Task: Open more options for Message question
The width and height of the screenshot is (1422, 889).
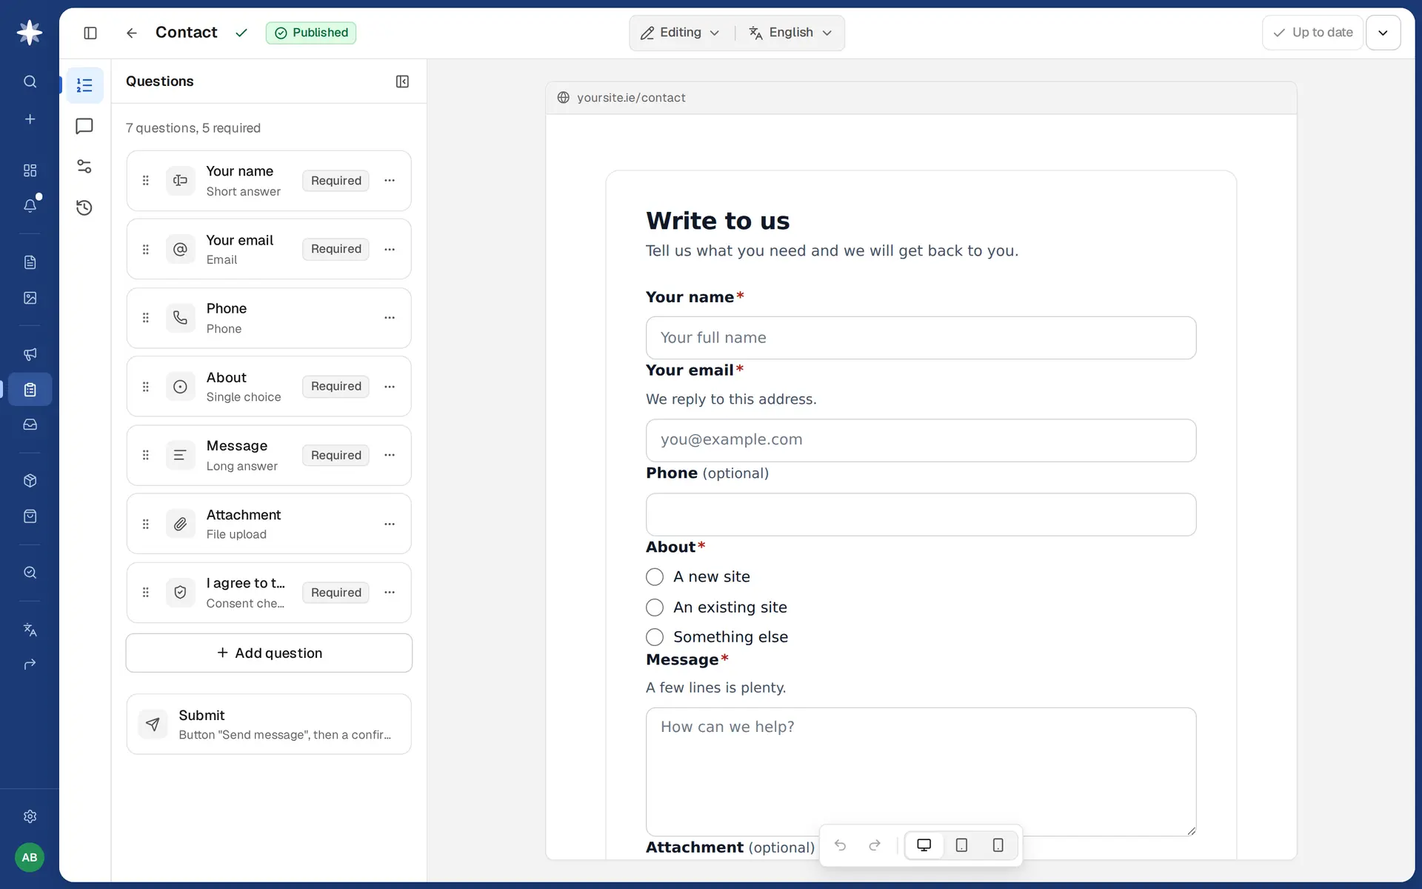Action: pyautogui.click(x=390, y=455)
